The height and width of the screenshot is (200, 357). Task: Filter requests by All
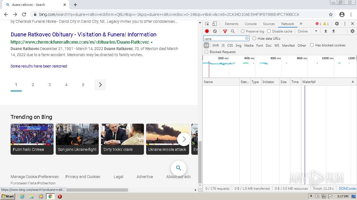click(206, 45)
